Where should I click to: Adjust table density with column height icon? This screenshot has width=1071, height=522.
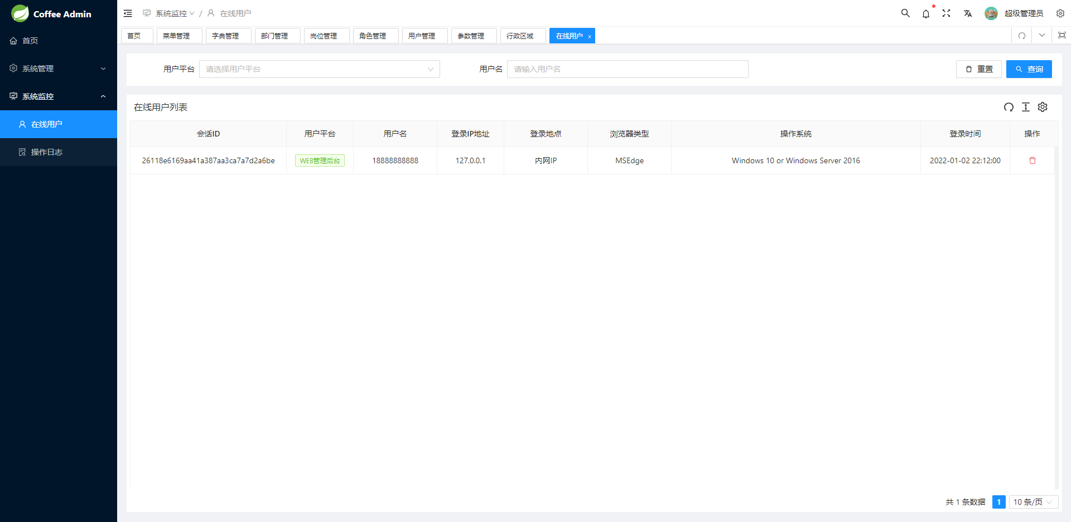pyautogui.click(x=1026, y=107)
